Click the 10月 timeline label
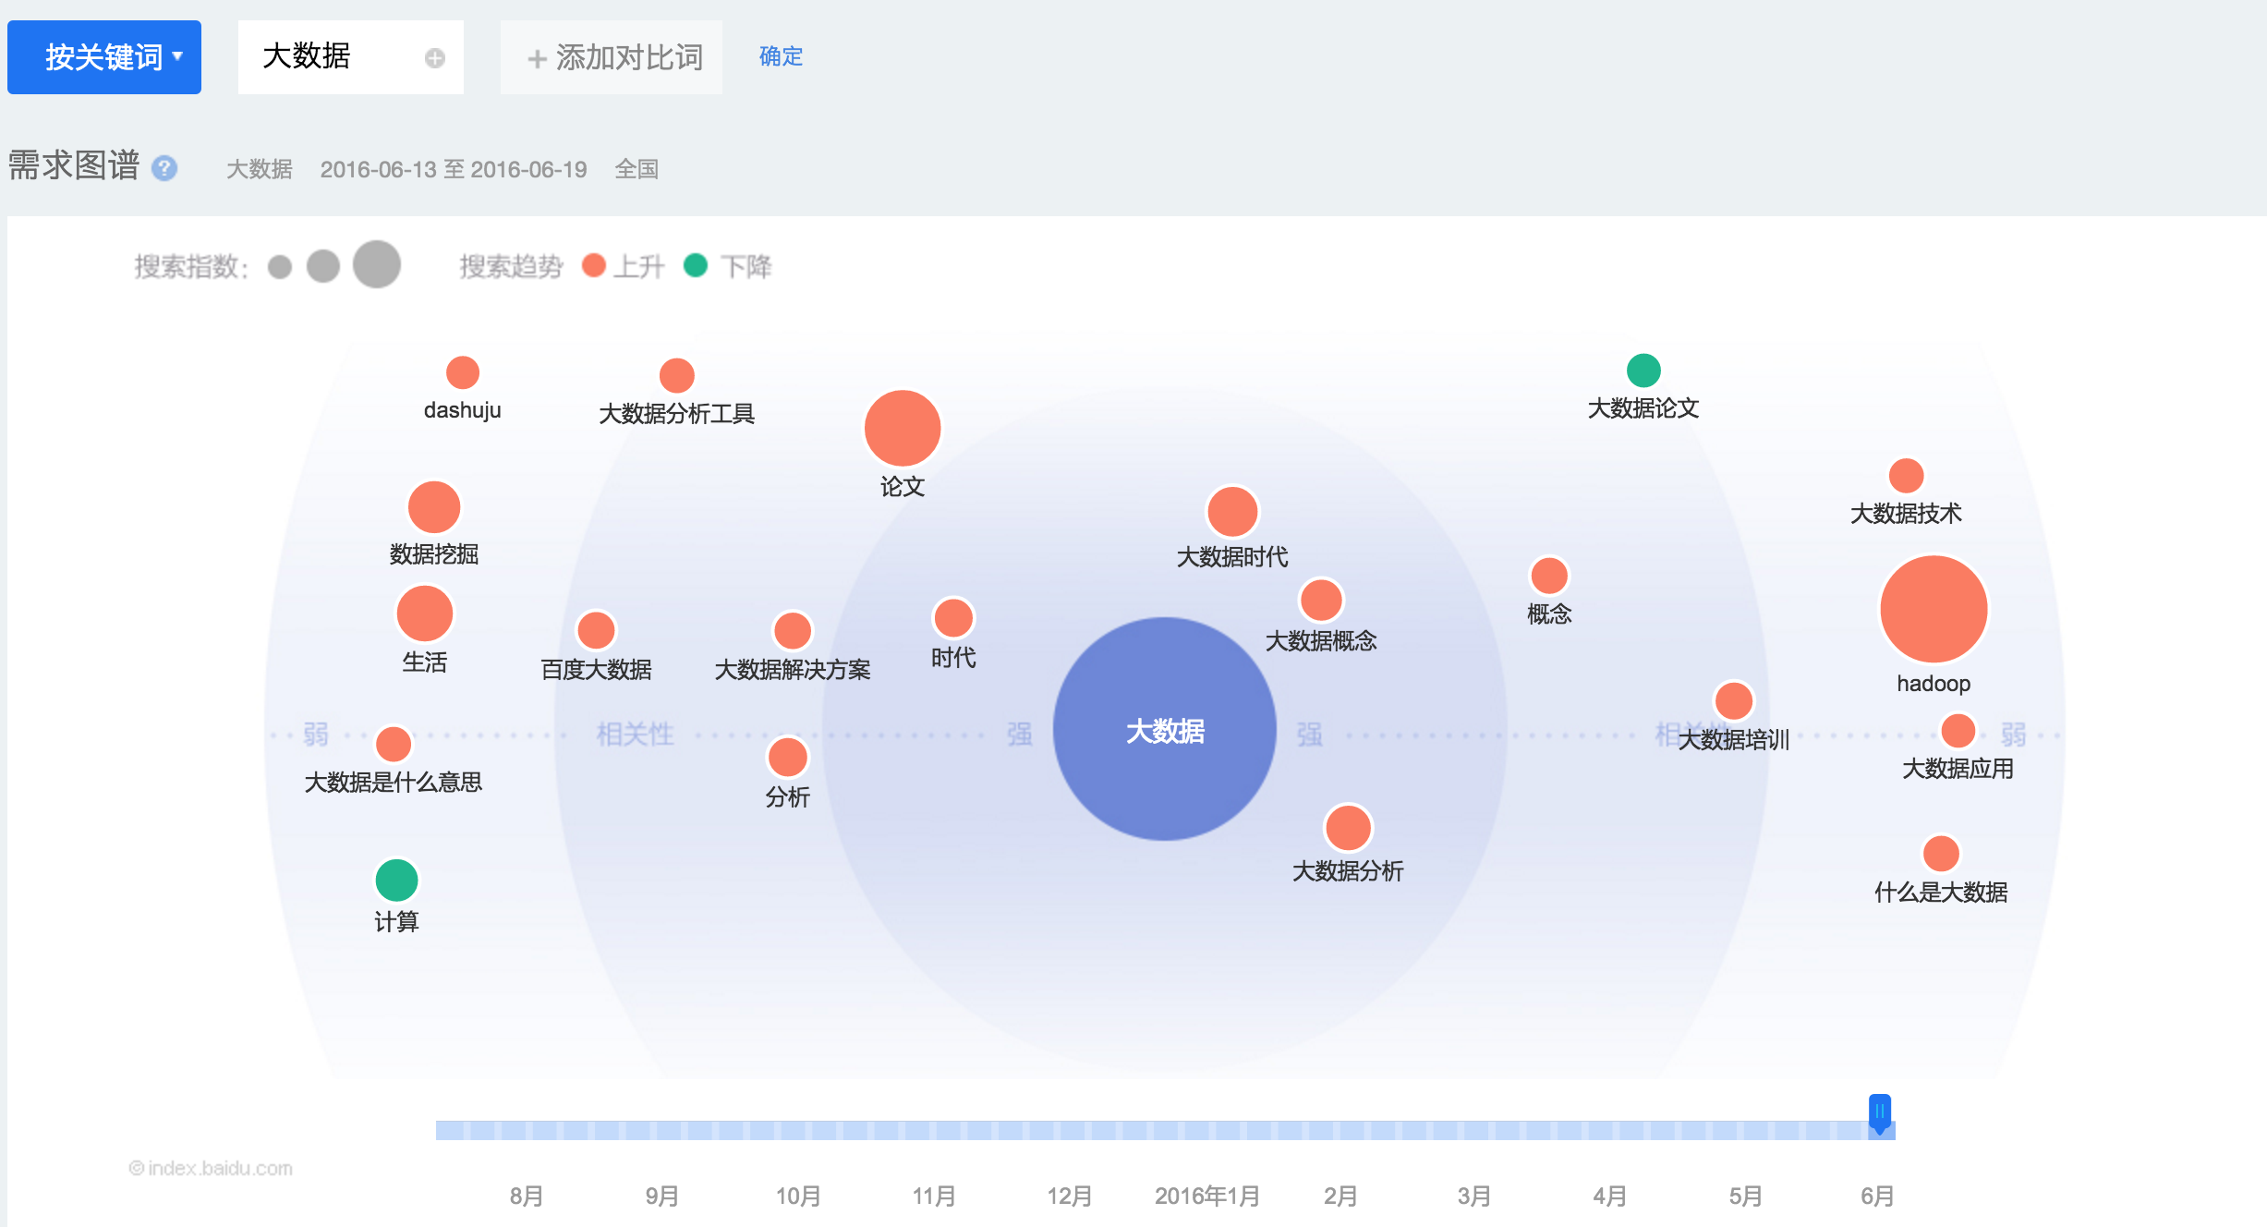2267x1227 pixels. click(798, 1196)
